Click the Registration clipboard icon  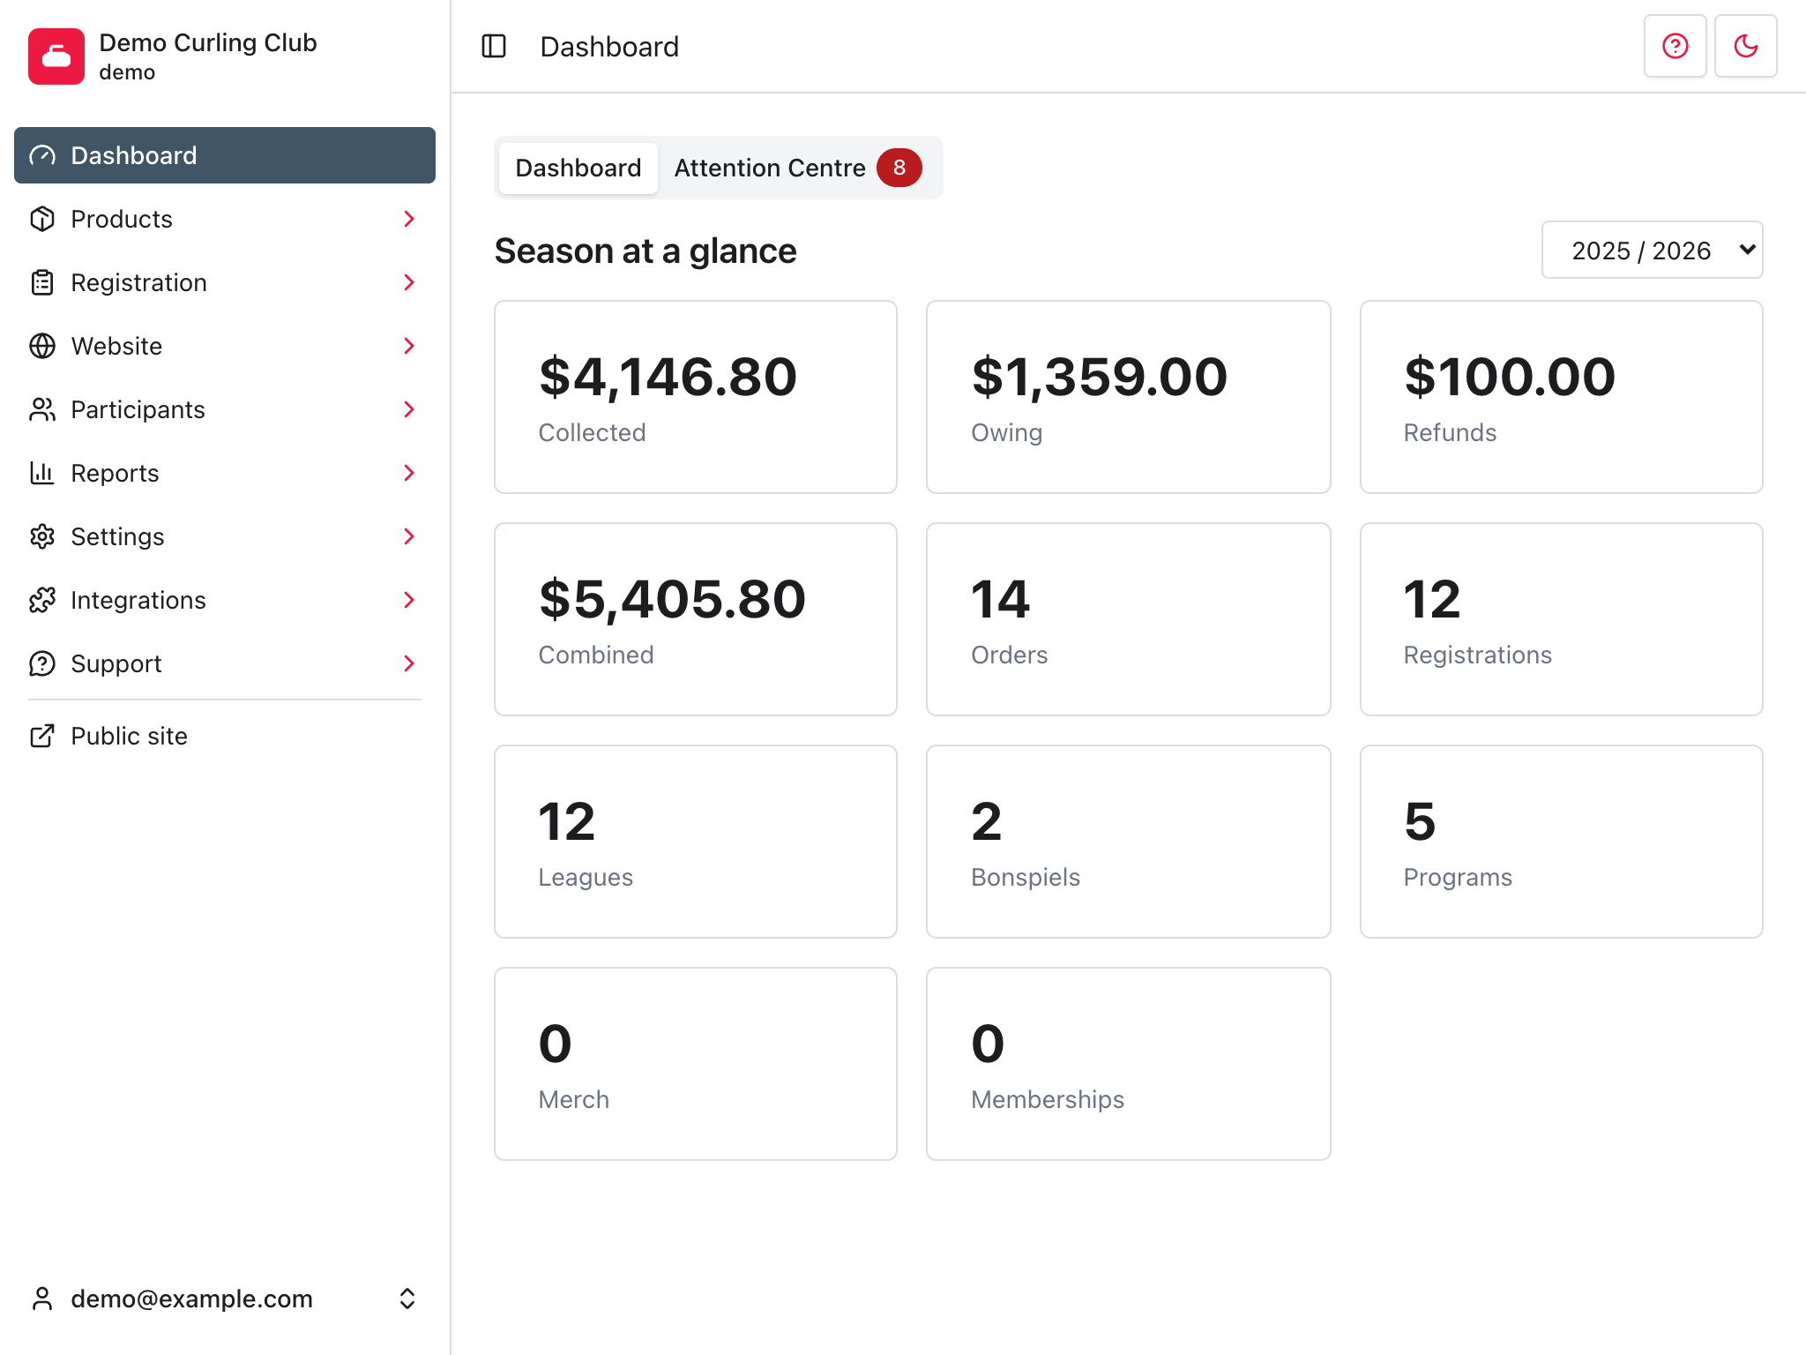click(x=42, y=282)
